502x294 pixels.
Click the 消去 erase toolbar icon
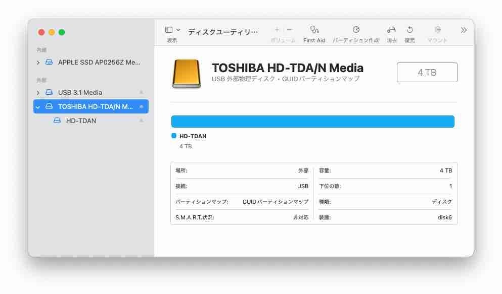point(391,30)
